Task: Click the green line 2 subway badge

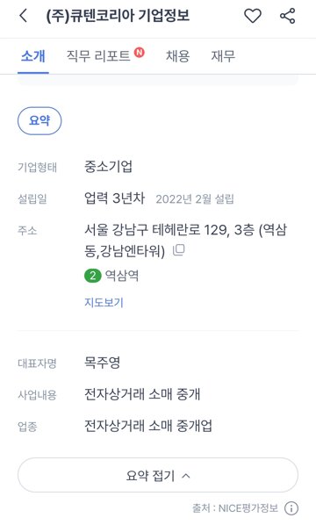Action: (93, 276)
